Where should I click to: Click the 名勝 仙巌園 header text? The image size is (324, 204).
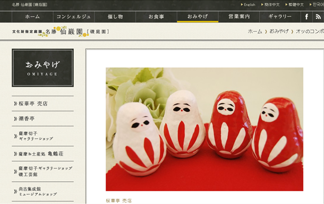coord(29,4)
